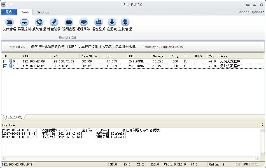Uncheck the checkbox for host ID 1
The image size is (266, 168).
(x=5, y=66)
